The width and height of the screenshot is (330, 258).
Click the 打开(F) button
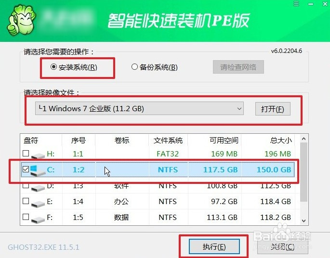pyautogui.click(x=273, y=109)
